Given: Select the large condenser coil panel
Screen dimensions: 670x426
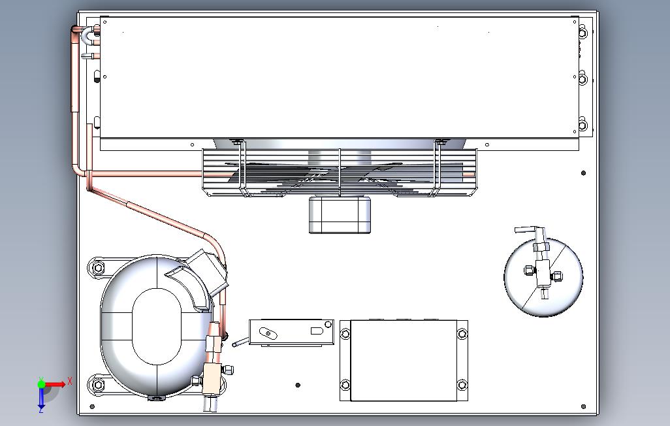Looking at the screenshot, I should (x=340, y=77).
